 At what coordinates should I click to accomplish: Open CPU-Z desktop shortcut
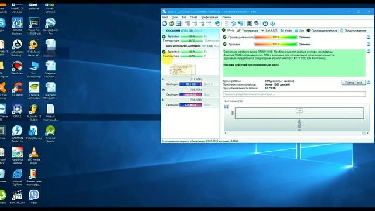(x=17, y=111)
